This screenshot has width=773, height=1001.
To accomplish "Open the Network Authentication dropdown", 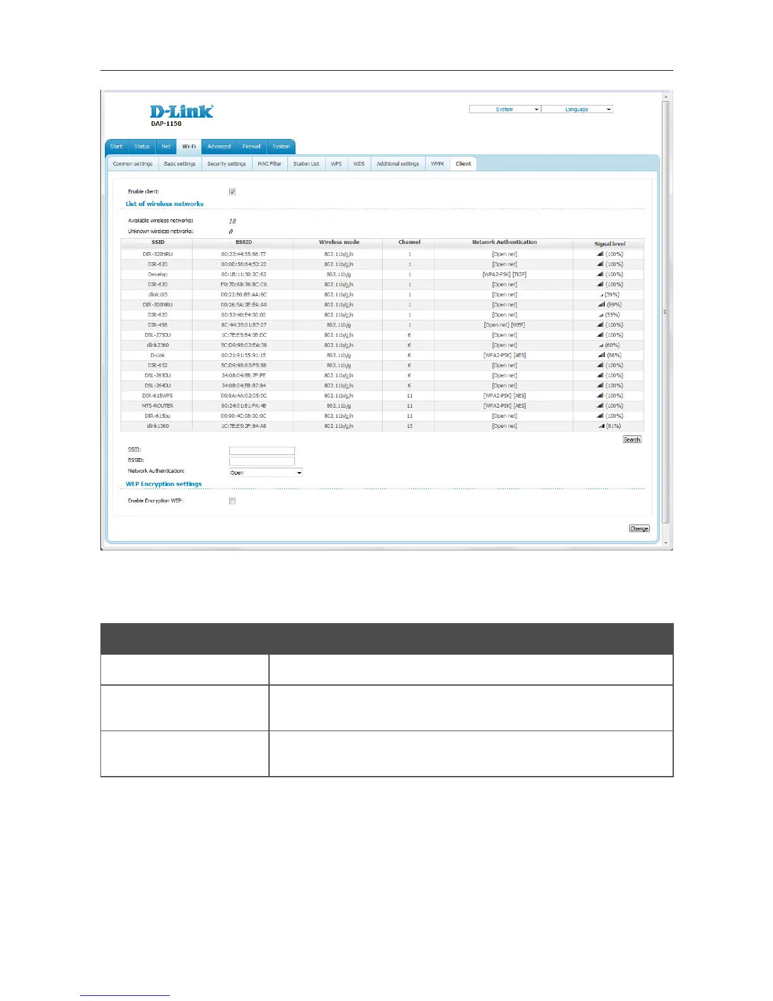I will coord(266,473).
